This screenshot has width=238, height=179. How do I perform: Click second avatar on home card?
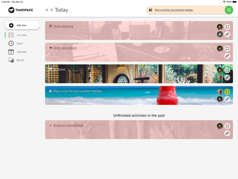(220, 78)
